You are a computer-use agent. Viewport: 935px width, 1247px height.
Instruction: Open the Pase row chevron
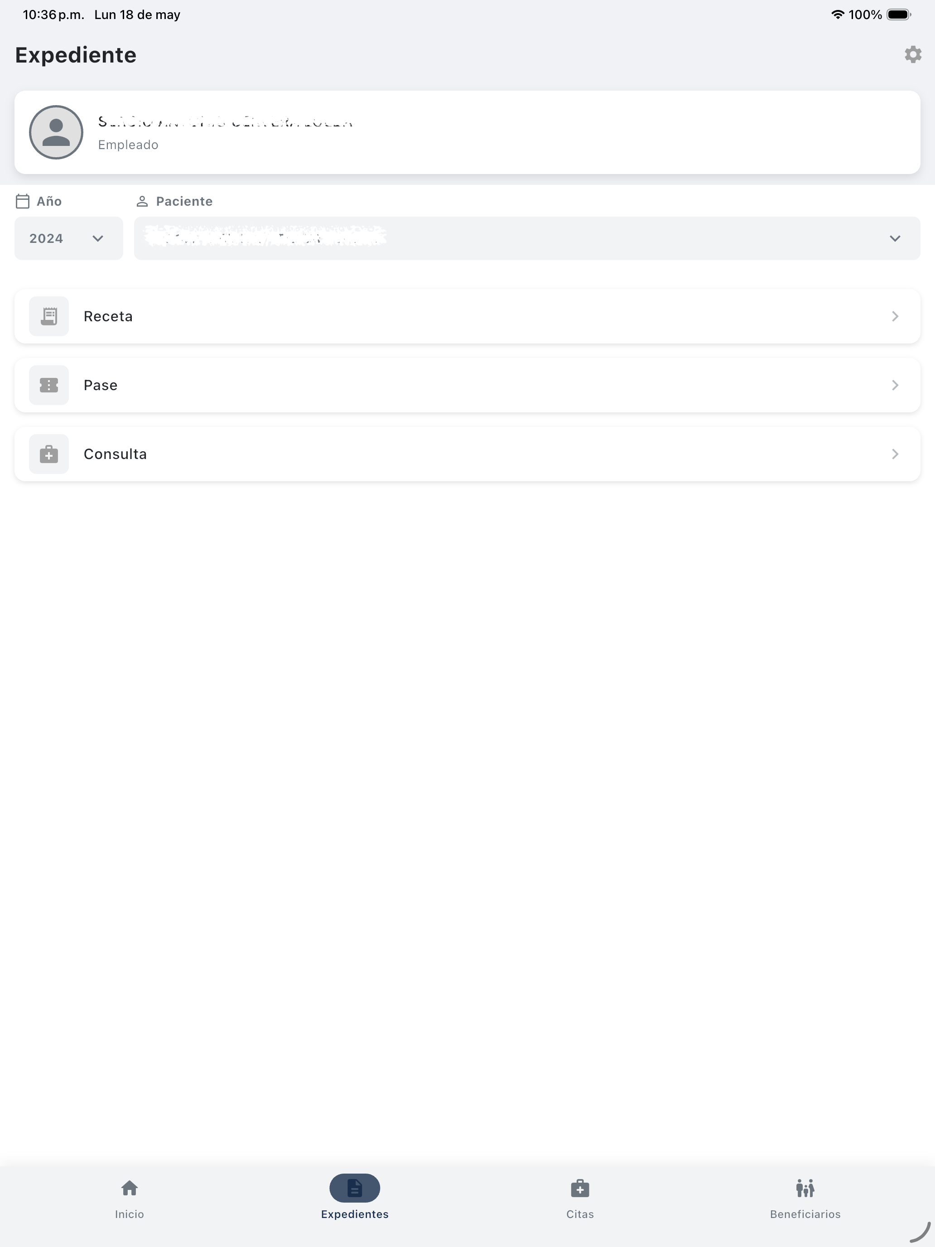(895, 385)
